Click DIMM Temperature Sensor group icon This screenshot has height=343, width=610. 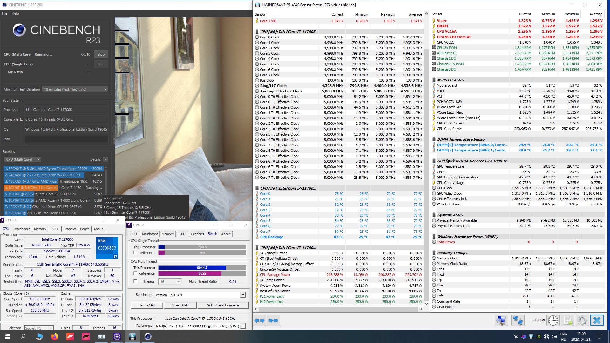434,139
